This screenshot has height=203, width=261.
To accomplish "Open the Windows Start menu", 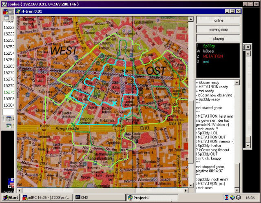I will pos(11,198).
